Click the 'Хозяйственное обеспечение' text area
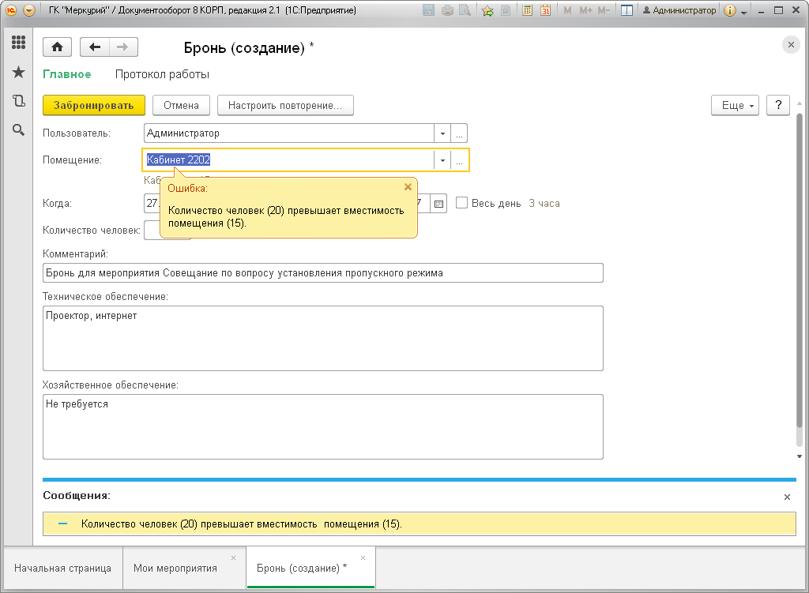This screenshot has height=593, width=809. click(323, 427)
